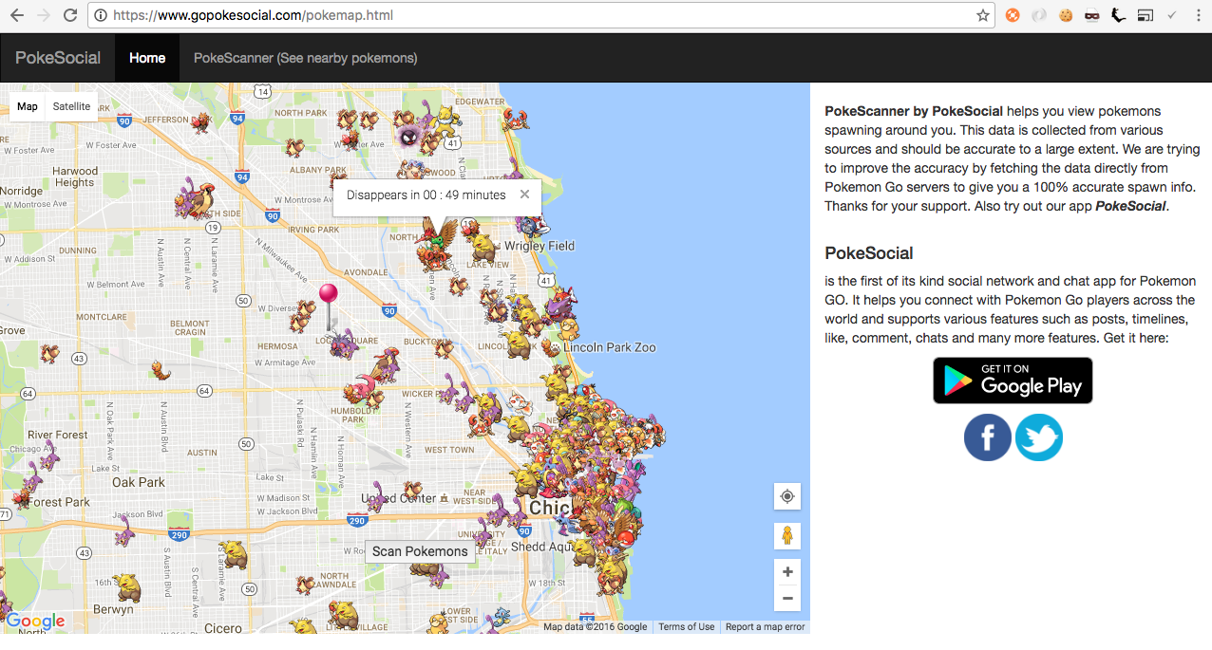The height and width of the screenshot is (650, 1212).
Task: Open the Google logo on the map corner
Action: (x=34, y=622)
